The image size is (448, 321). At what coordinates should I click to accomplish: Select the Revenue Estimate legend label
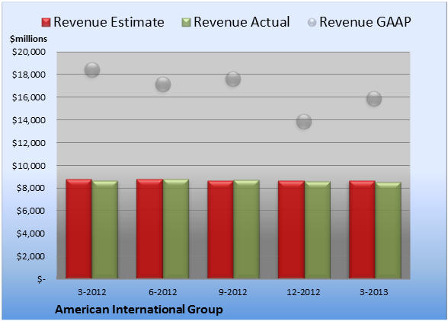point(109,22)
